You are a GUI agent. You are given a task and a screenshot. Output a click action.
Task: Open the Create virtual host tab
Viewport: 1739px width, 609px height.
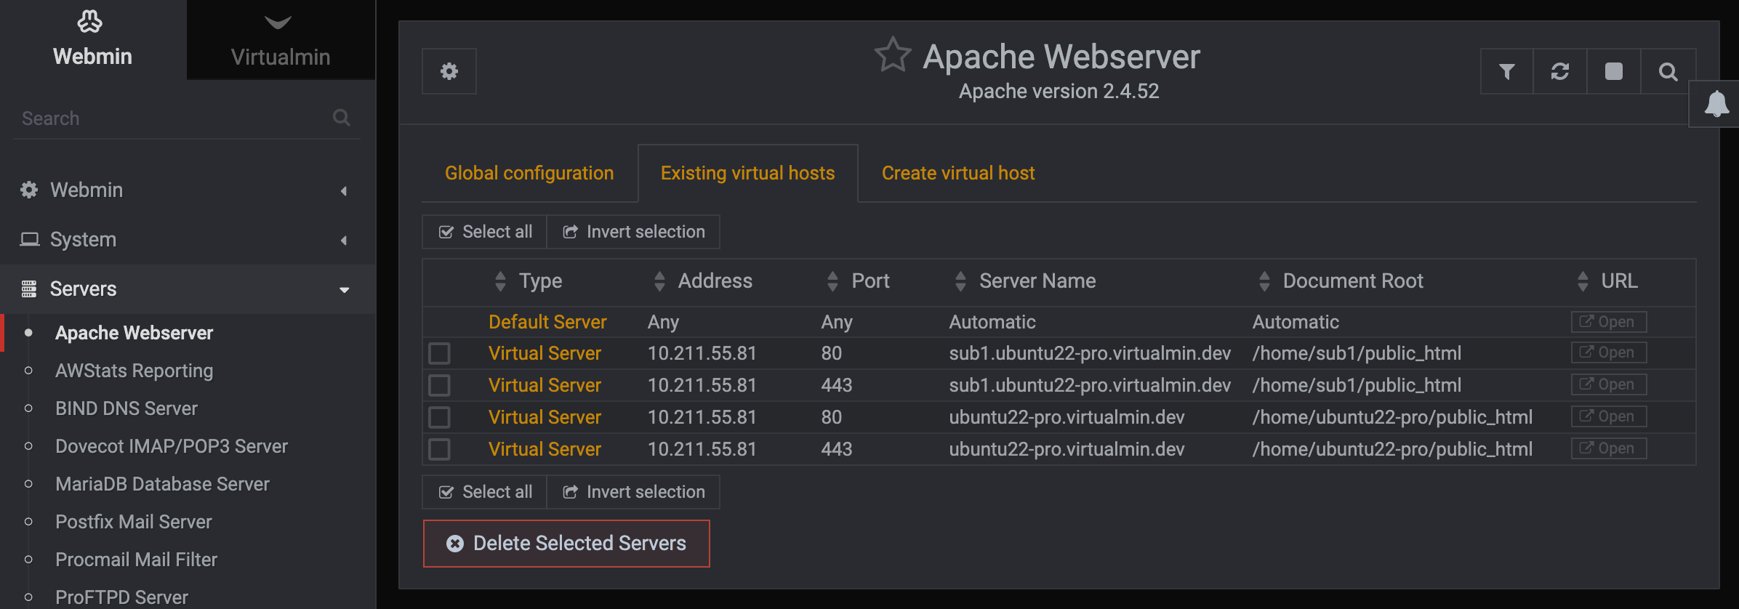[957, 173]
